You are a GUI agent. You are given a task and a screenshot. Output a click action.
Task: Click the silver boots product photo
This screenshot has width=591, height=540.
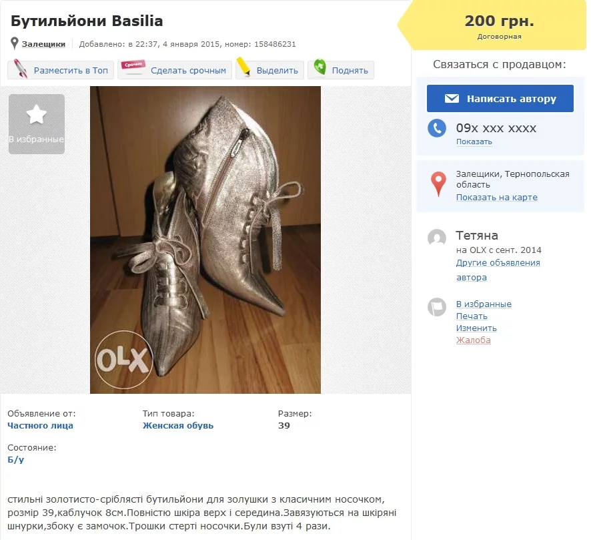[205, 240]
